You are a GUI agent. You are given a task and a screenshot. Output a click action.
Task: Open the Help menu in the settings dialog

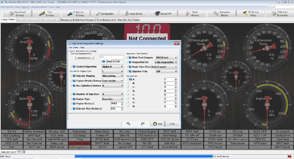[81, 47]
